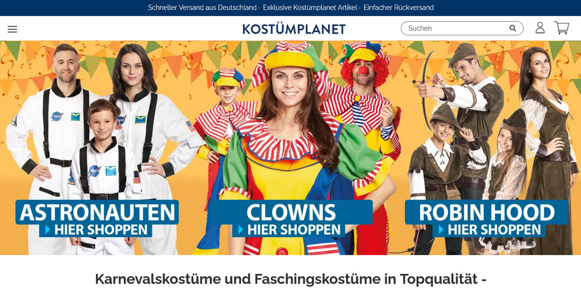Image resolution: width=581 pixels, height=290 pixels.
Task: Click 'Einfacher Rückversand' in top bar
Action: pyautogui.click(x=398, y=8)
